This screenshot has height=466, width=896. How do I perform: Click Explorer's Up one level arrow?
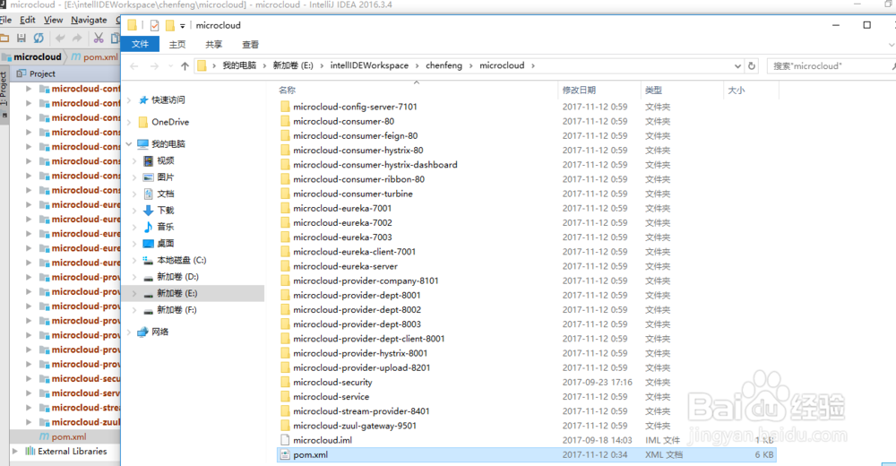tap(185, 66)
